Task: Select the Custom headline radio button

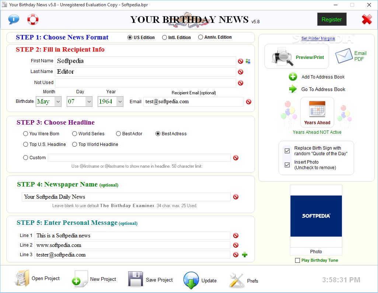Action: click(x=25, y=157)
